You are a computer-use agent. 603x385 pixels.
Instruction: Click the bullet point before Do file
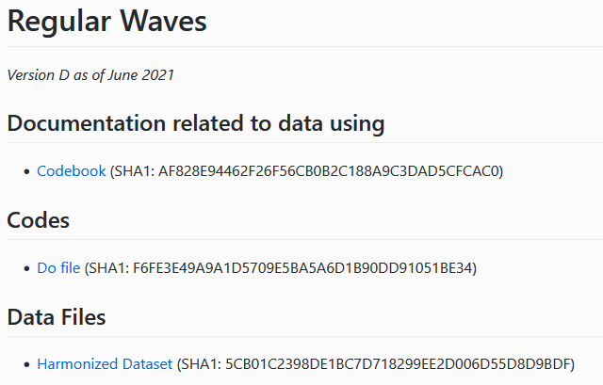pyautogui.click(x=26, y=268)
